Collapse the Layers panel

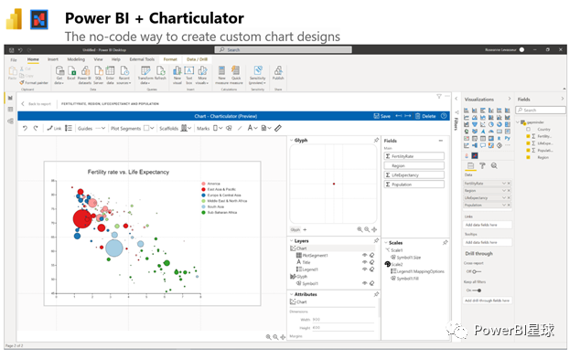point(292,241)
